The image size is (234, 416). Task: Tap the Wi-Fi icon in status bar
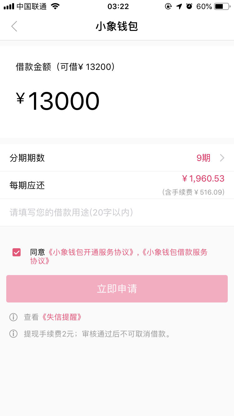pos(55,6)
